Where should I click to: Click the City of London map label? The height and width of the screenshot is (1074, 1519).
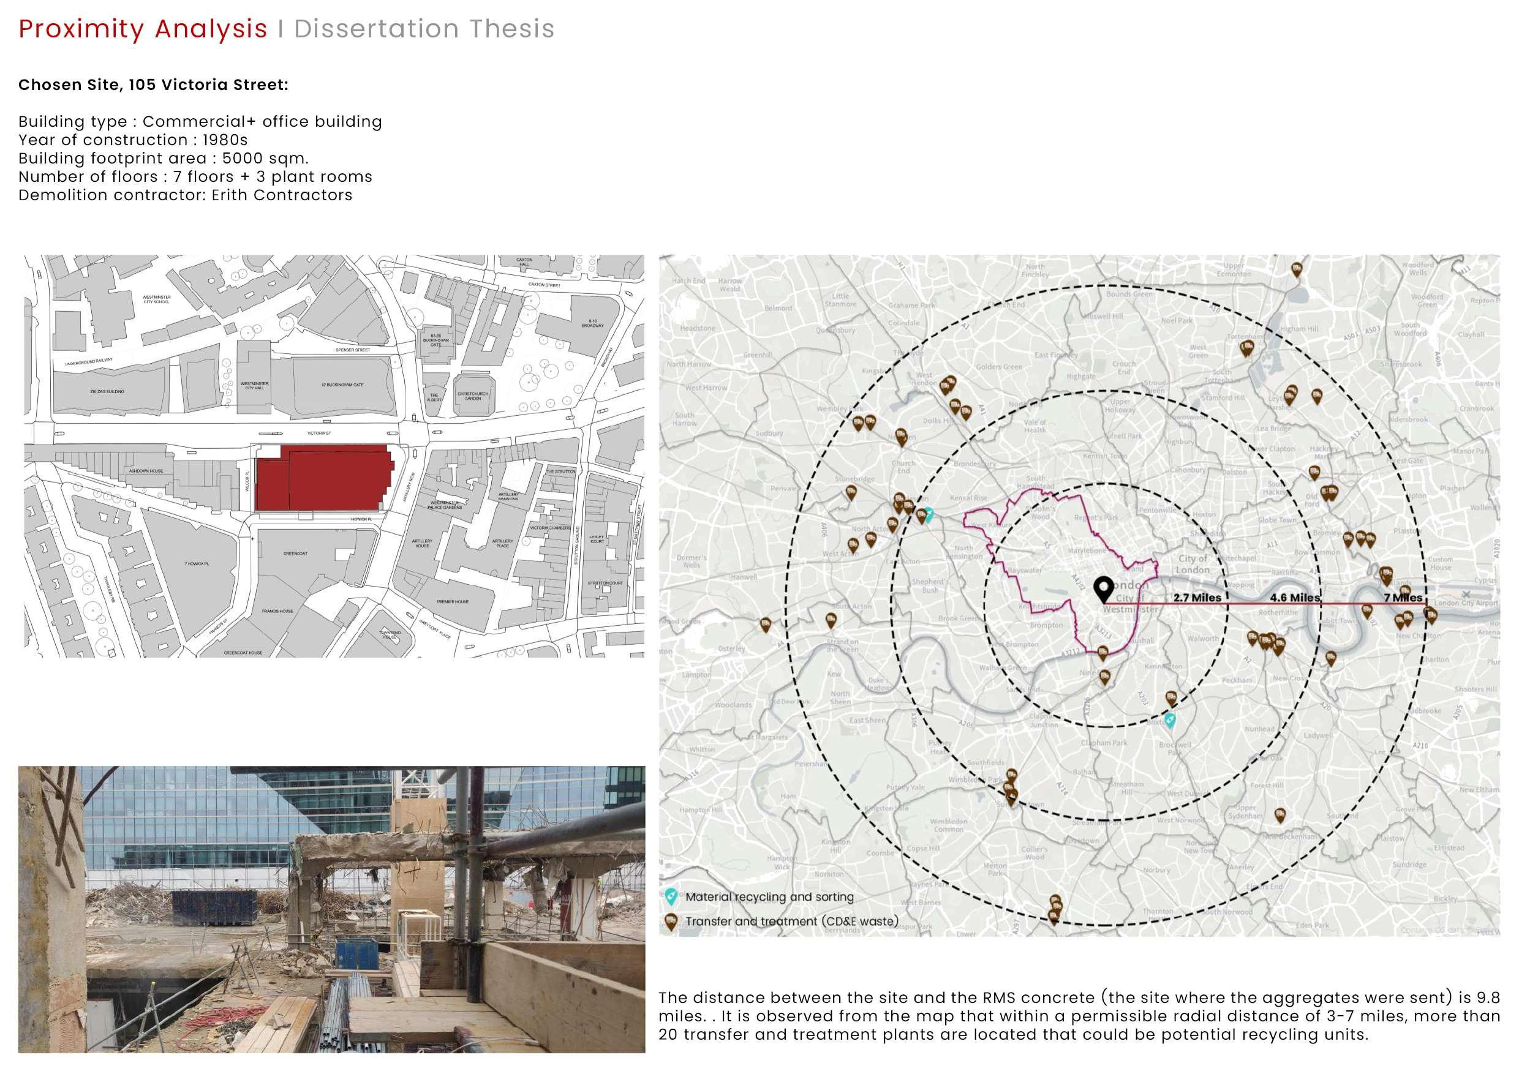point(1193,564)
